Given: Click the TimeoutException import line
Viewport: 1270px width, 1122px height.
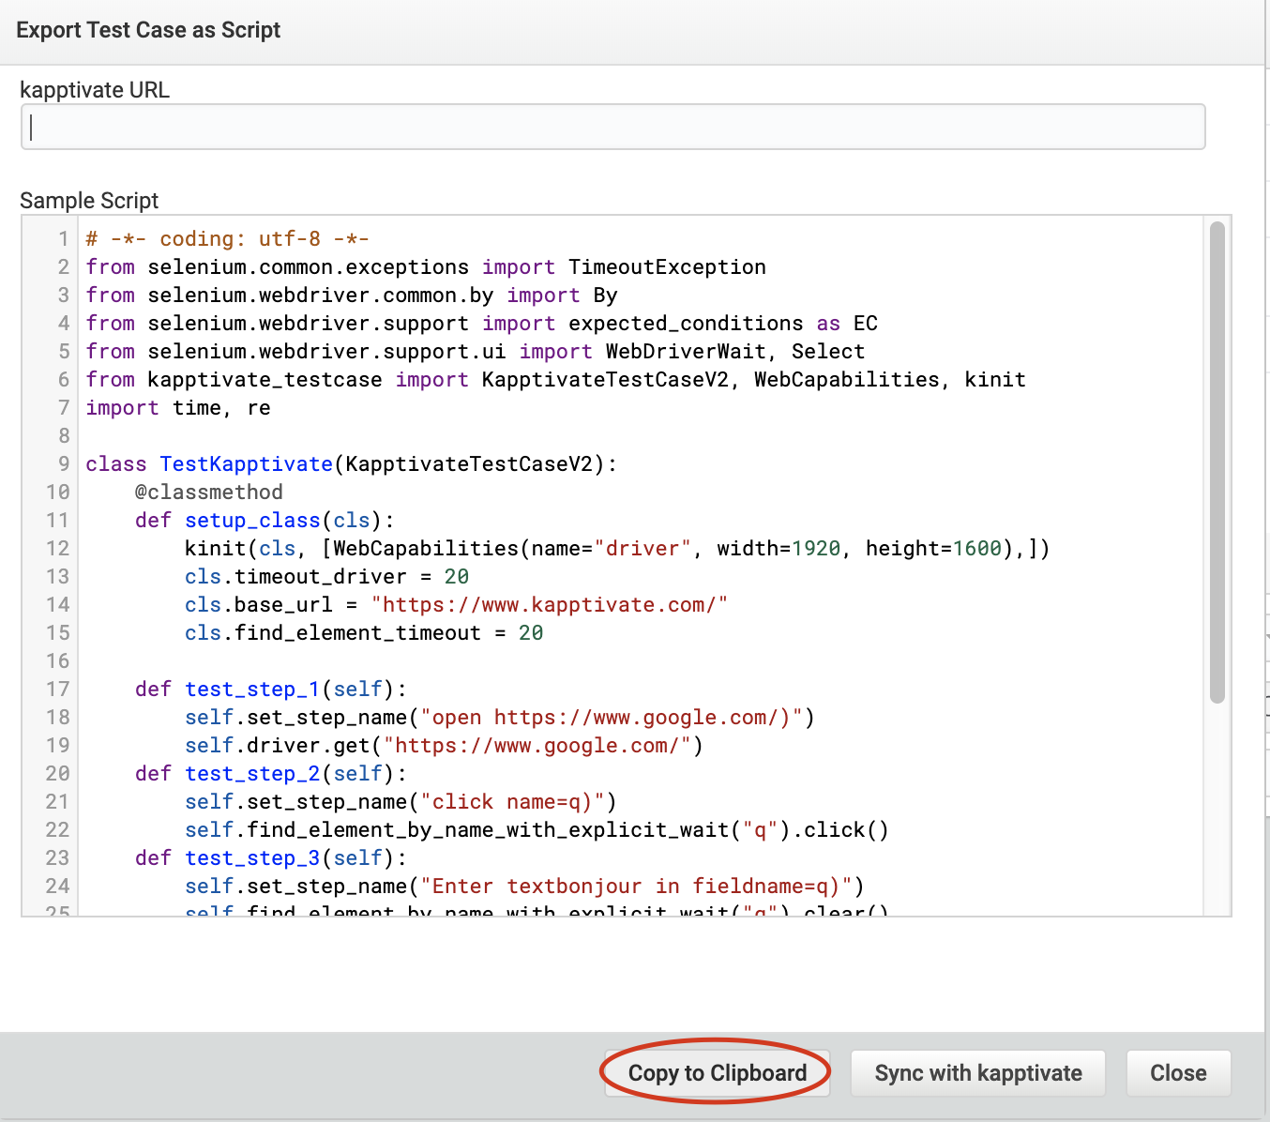Looking at the screenshot, I should (426, 267).
